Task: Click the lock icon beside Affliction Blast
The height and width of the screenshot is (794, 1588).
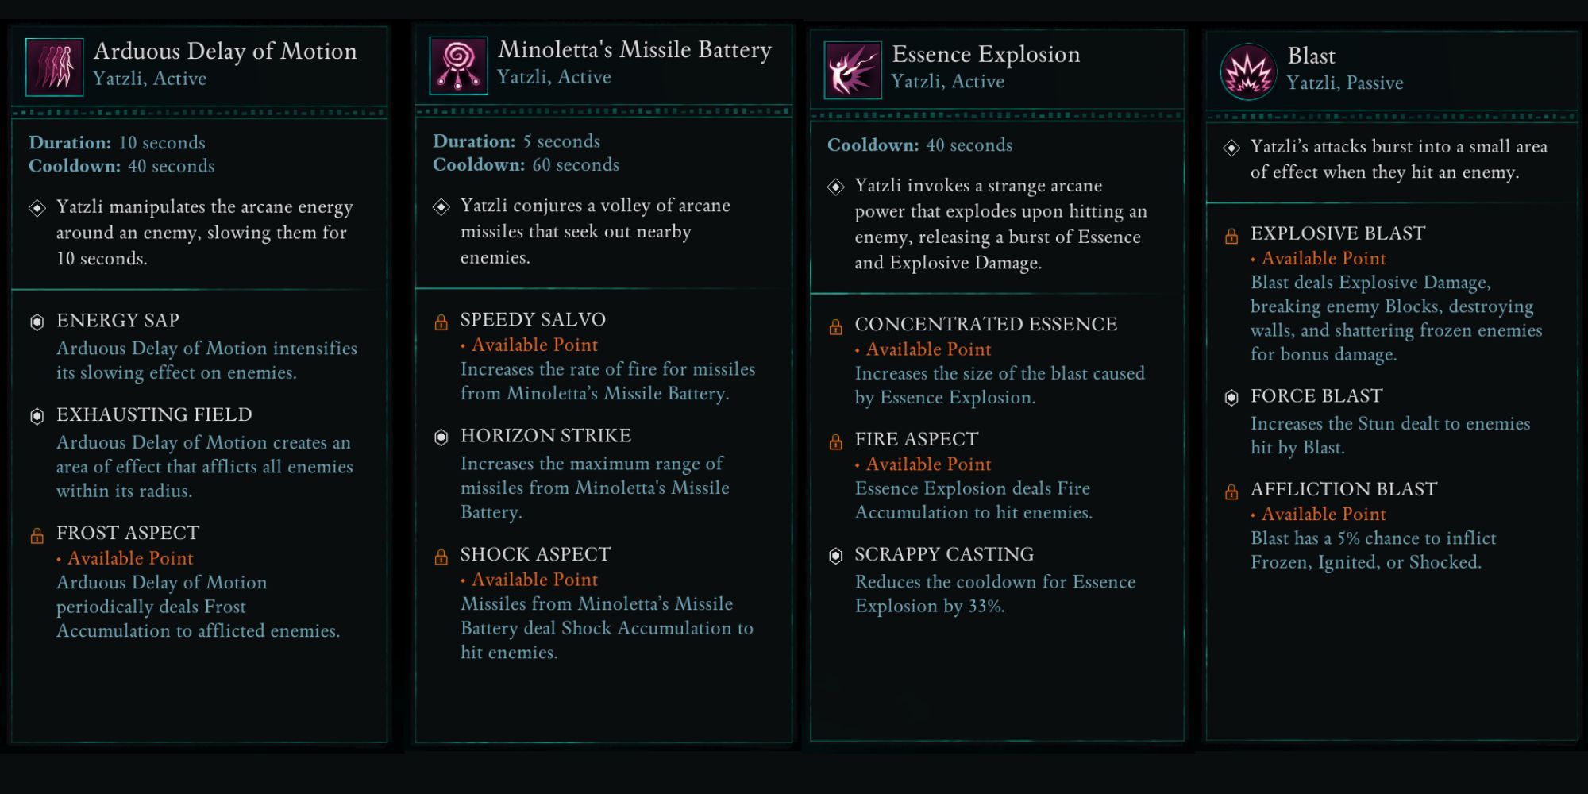Action: click(x=1231, y=492)
